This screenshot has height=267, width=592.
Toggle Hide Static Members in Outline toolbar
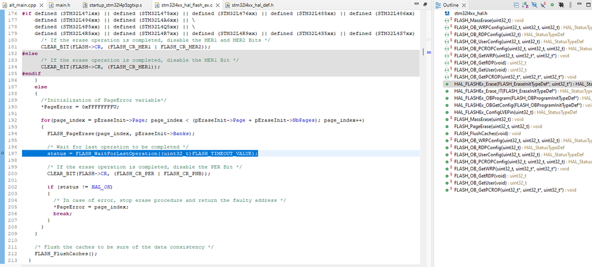pos(543,5)
